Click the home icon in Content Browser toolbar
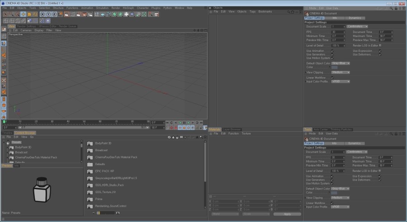407x222 pixels. pos(173,137)
